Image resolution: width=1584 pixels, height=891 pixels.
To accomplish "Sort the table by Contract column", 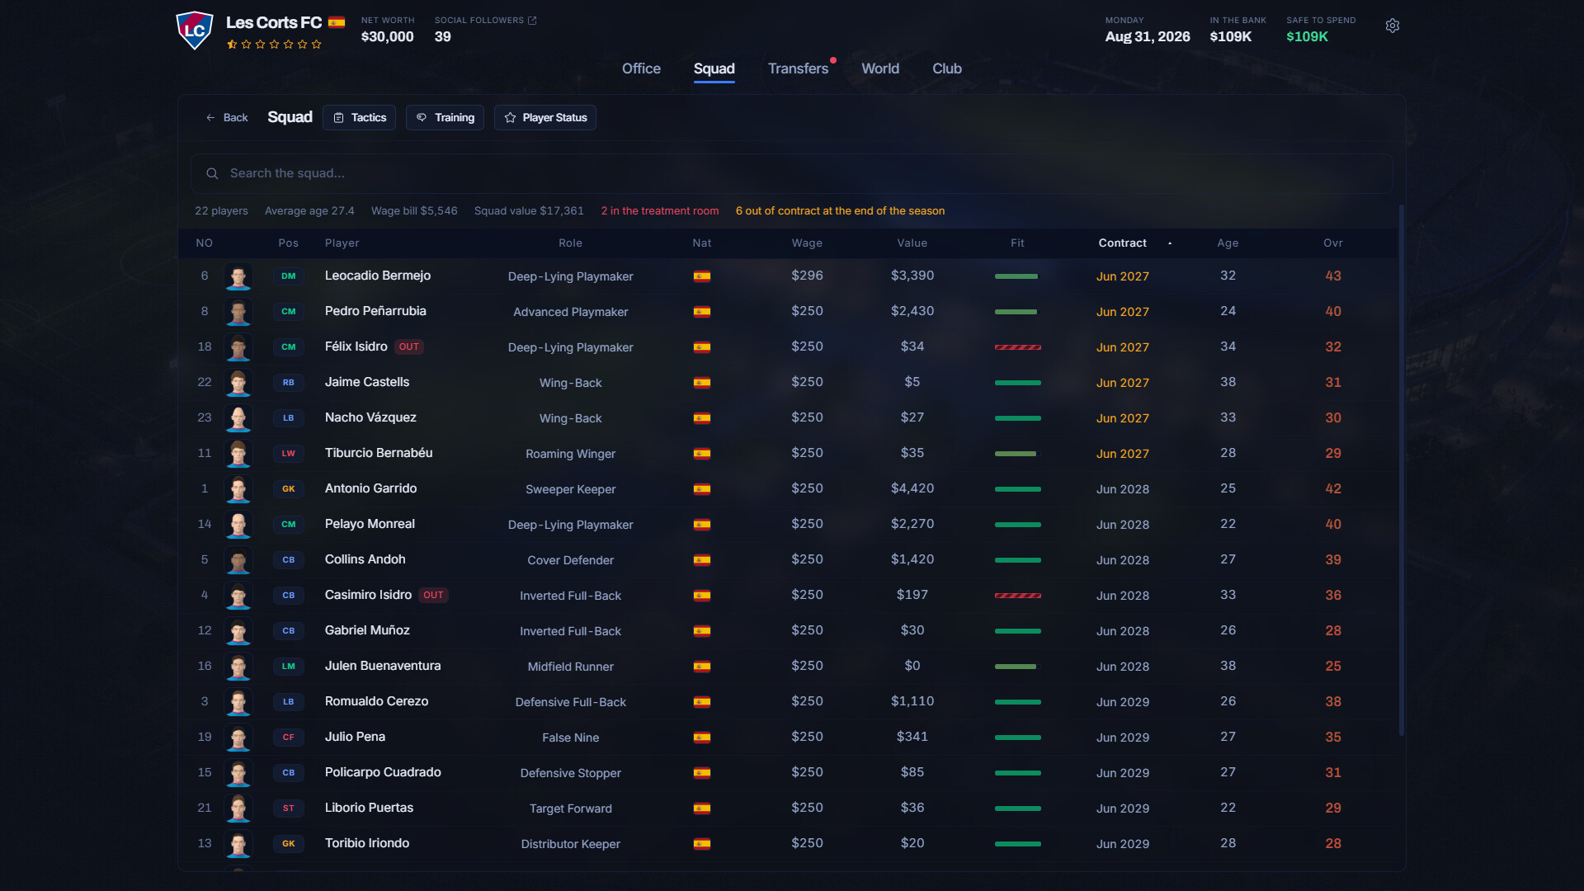I will 1122,243.
